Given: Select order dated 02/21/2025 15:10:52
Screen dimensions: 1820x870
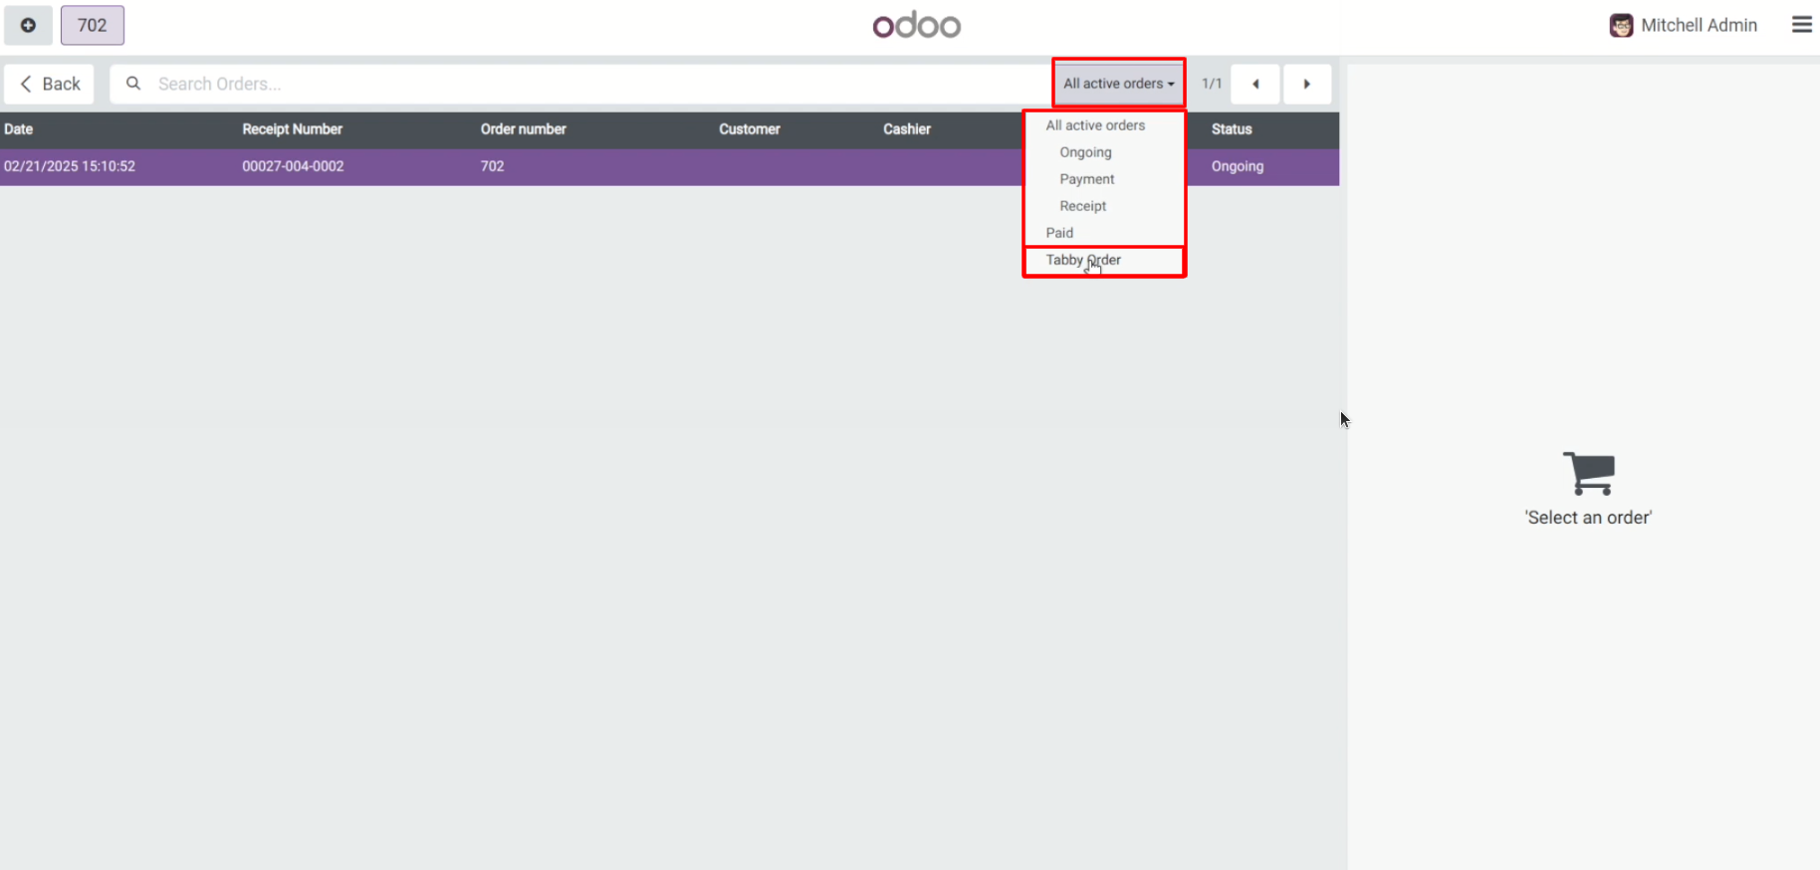Looking at the screenshot, I should pyautogui.click(x=70, y=166).
